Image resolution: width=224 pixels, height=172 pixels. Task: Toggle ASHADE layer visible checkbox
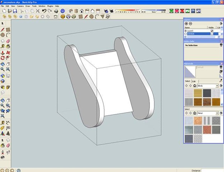pos(212,34)
